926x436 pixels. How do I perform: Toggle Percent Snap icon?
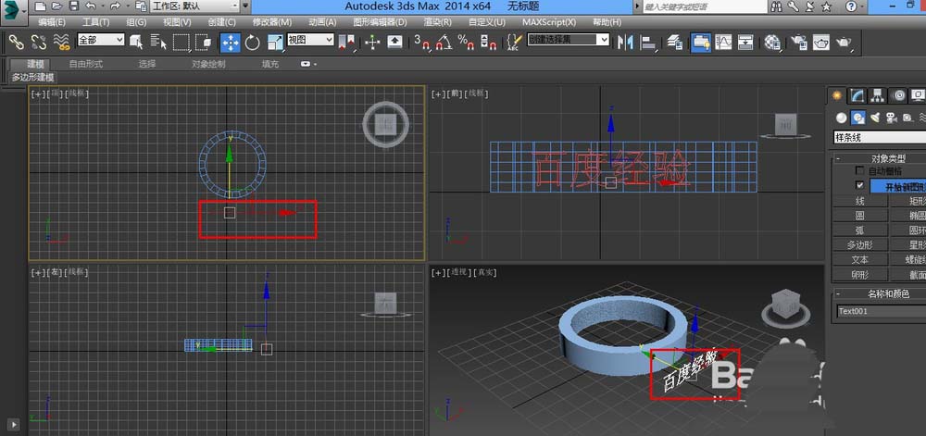click(466, 42)
